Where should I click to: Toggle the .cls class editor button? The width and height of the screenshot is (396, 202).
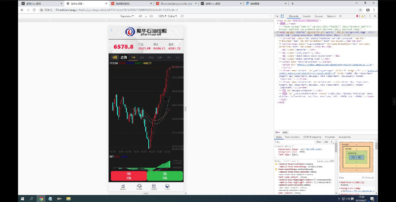[326, 142]
